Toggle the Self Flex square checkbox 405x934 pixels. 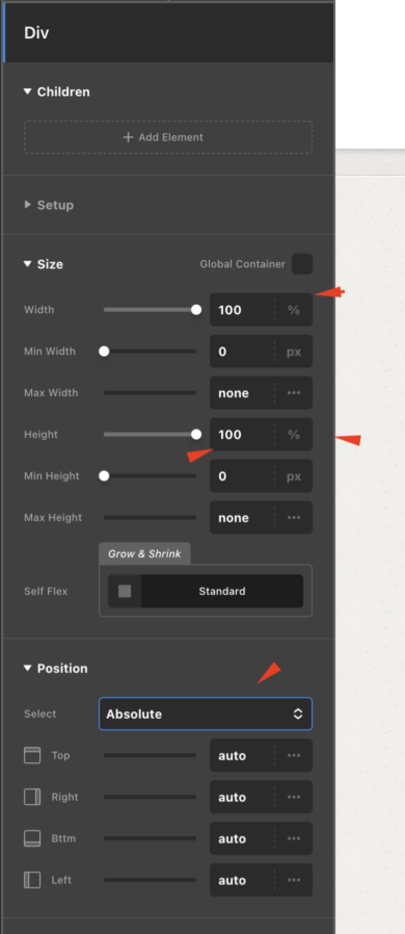125,591
